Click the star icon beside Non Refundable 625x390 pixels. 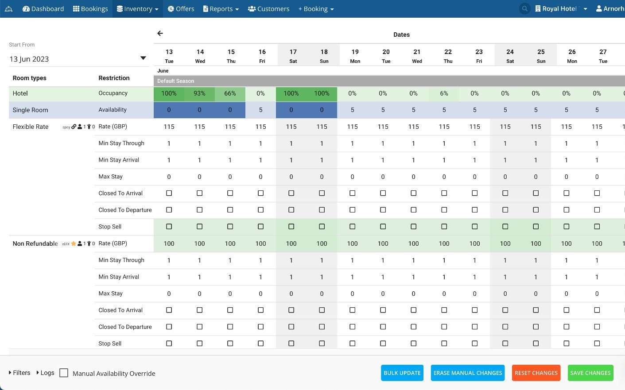74,244
